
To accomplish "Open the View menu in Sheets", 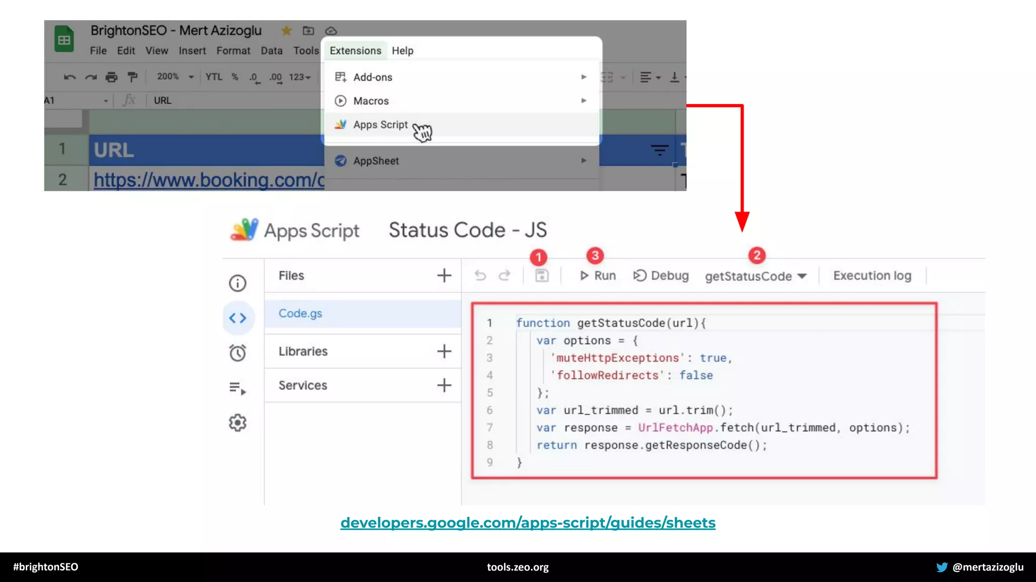I will click(157, 51).
